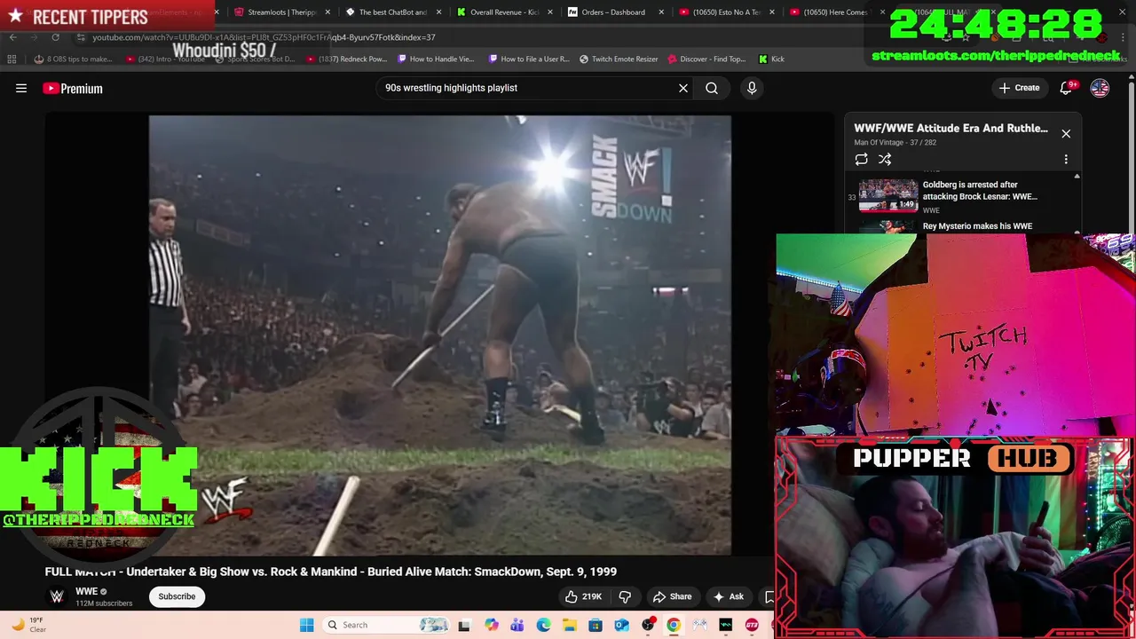
Task: Start voice search with the microphone
Action: point(752,88)
